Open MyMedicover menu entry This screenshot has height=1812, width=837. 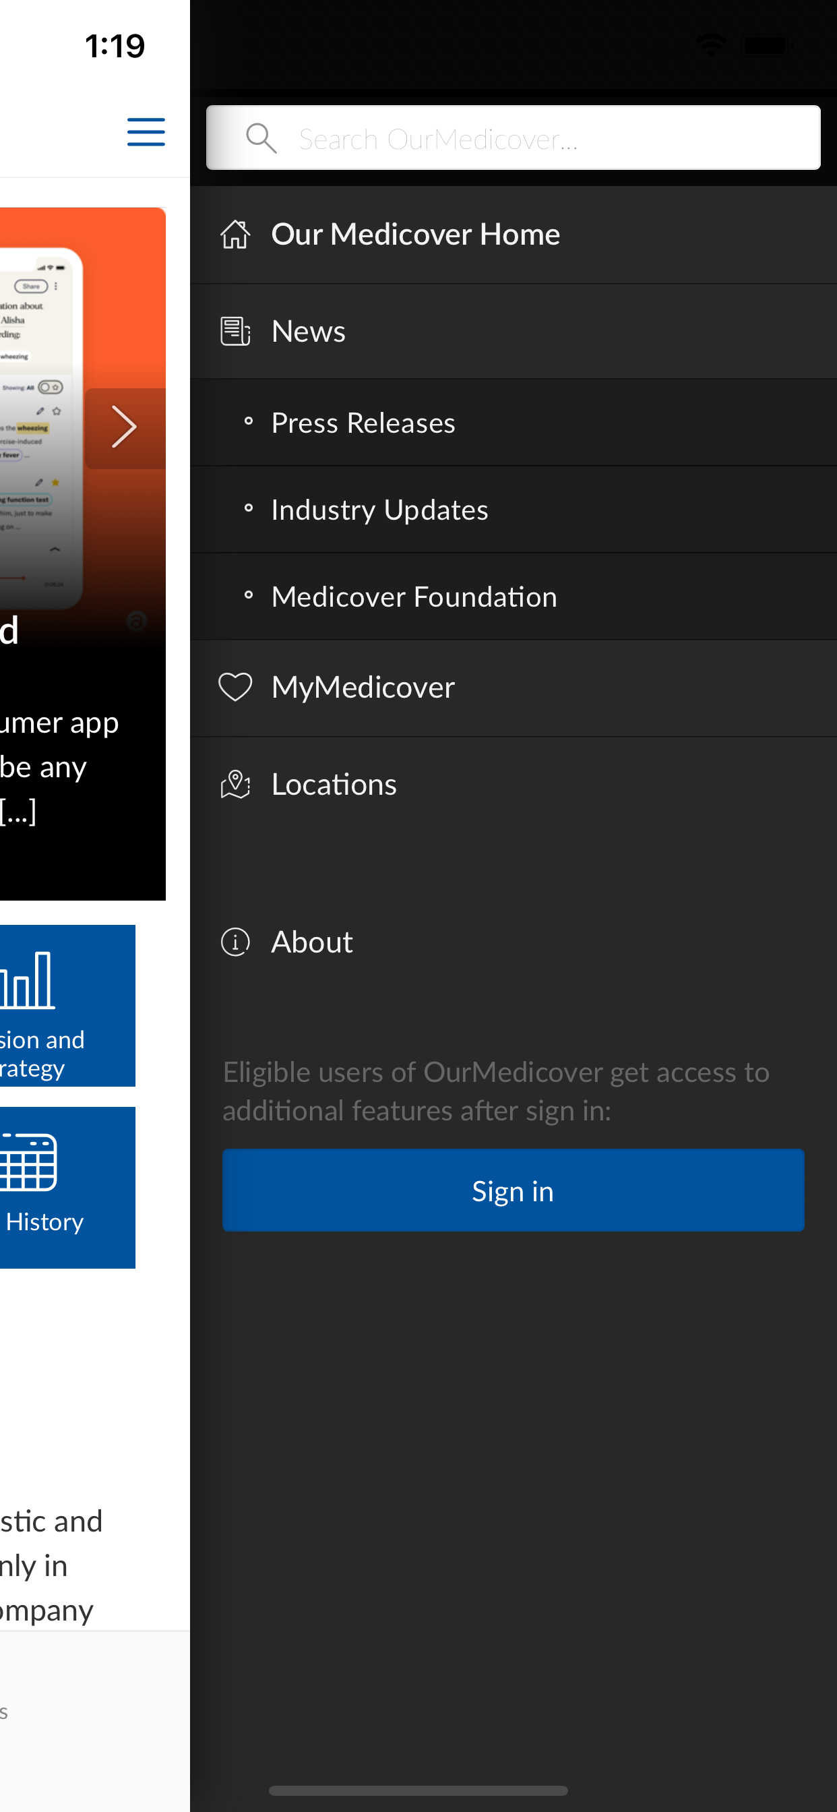513,687
